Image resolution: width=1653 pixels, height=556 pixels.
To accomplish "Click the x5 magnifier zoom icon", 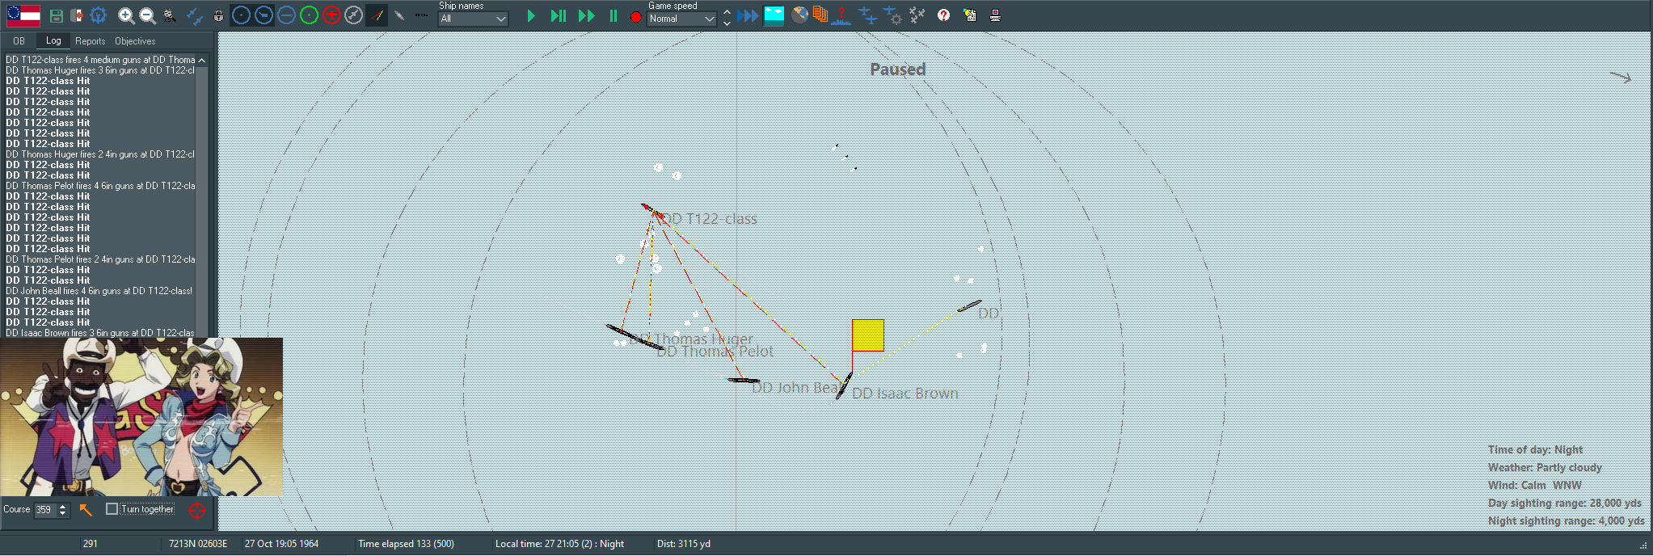I will point(169,15).
